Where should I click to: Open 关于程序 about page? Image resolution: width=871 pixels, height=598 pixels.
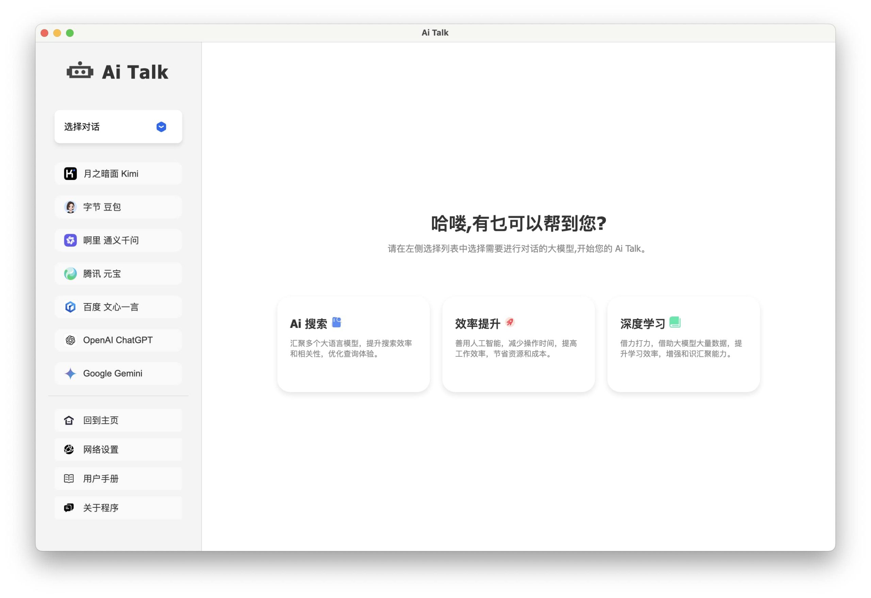coord(118,508)
